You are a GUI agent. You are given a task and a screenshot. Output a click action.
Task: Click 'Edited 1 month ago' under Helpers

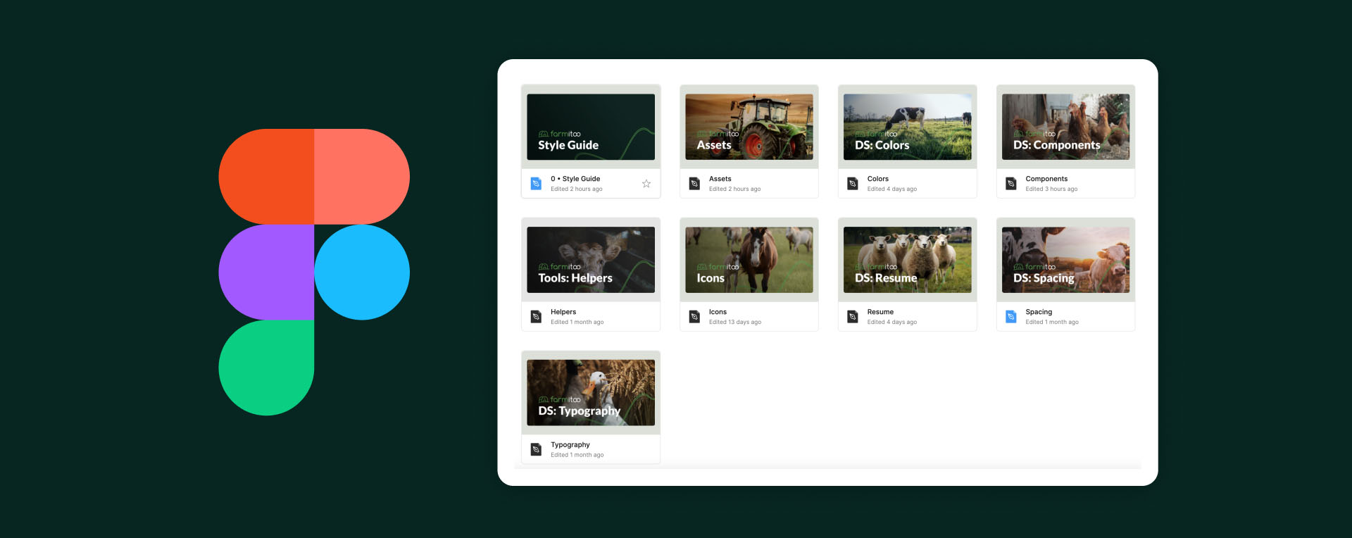(577, 323)
